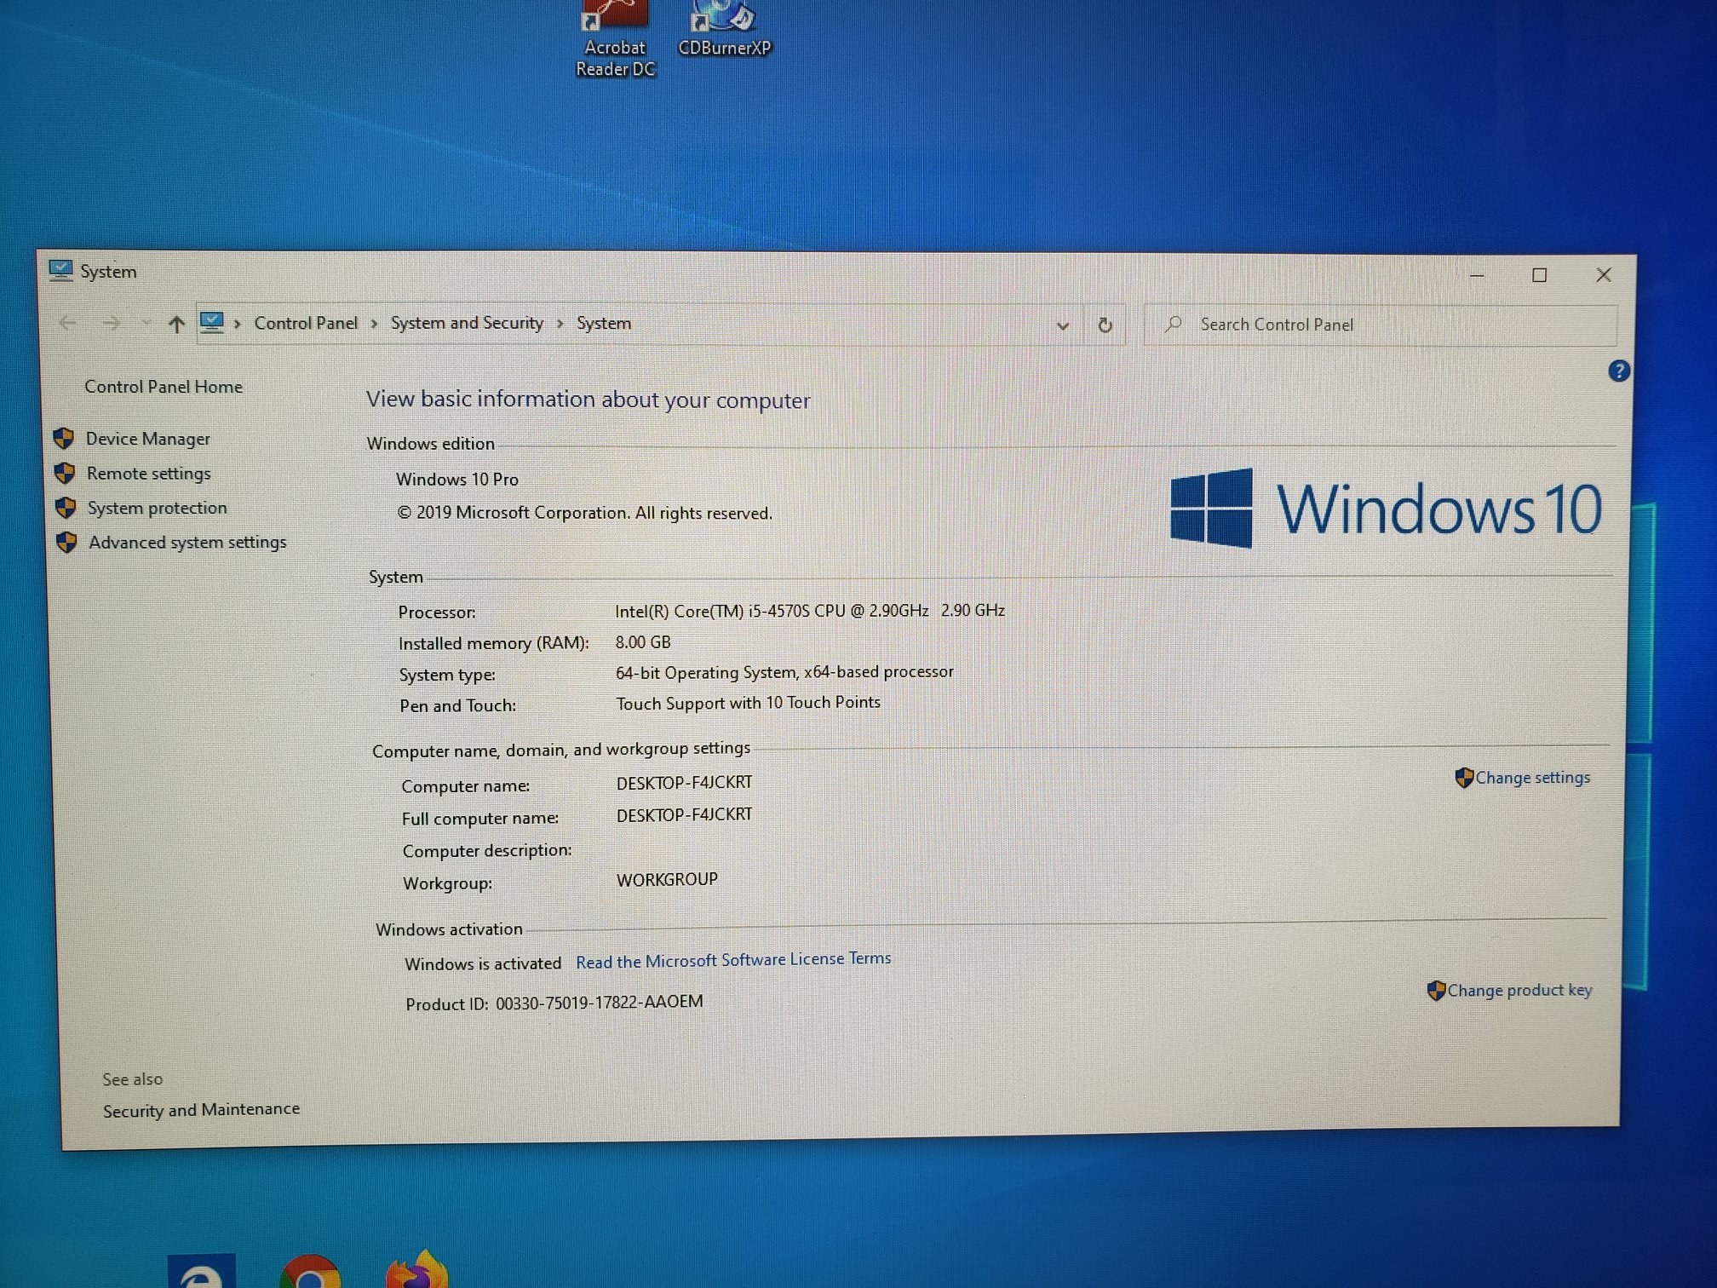Open Acrobat Reader DC desktop shortcut
Screen dimensions: 1717x1288
click(x=615, y=38)
